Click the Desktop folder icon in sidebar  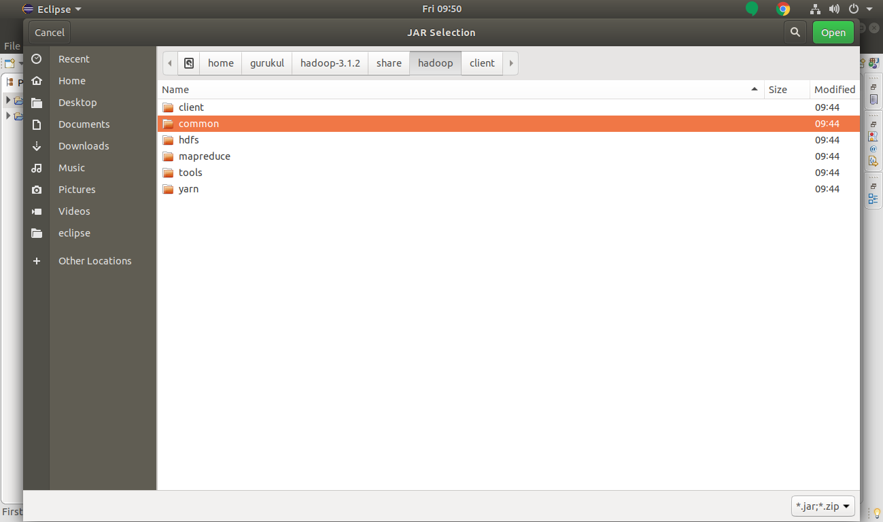pos(37,103)
